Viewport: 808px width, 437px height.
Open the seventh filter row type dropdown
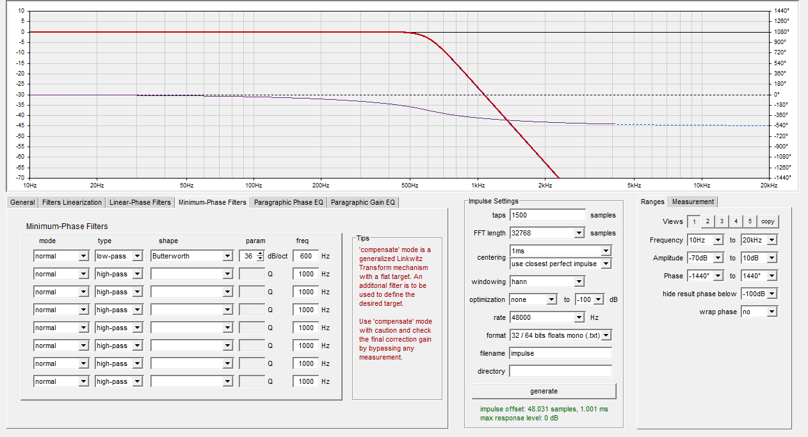pyautogui.click(x=119, y=363)
